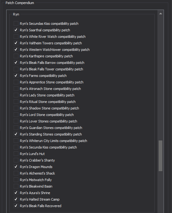This screenshot has height=213, width=172.
Task: Enable Ryn's Bleak Falls Tower patch
Action: click(16, 69)
